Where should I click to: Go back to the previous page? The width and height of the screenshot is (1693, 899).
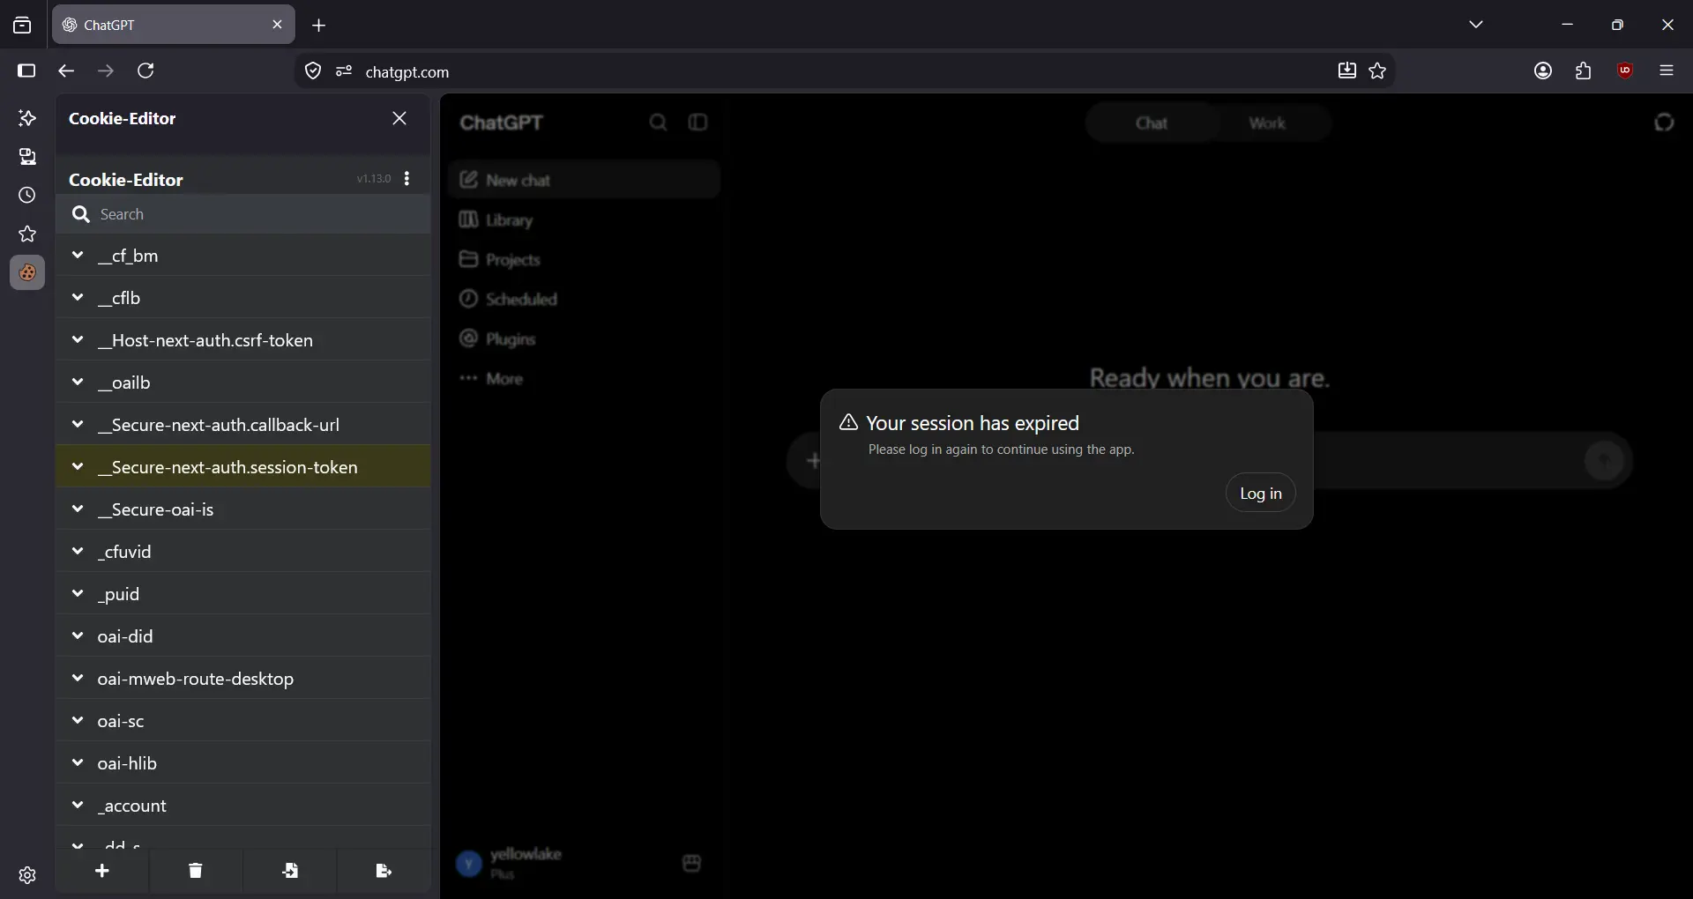tap(66, 71)
